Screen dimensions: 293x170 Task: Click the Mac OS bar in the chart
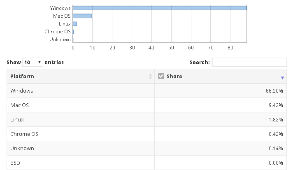pyautogui.click(x=82, y=16)
